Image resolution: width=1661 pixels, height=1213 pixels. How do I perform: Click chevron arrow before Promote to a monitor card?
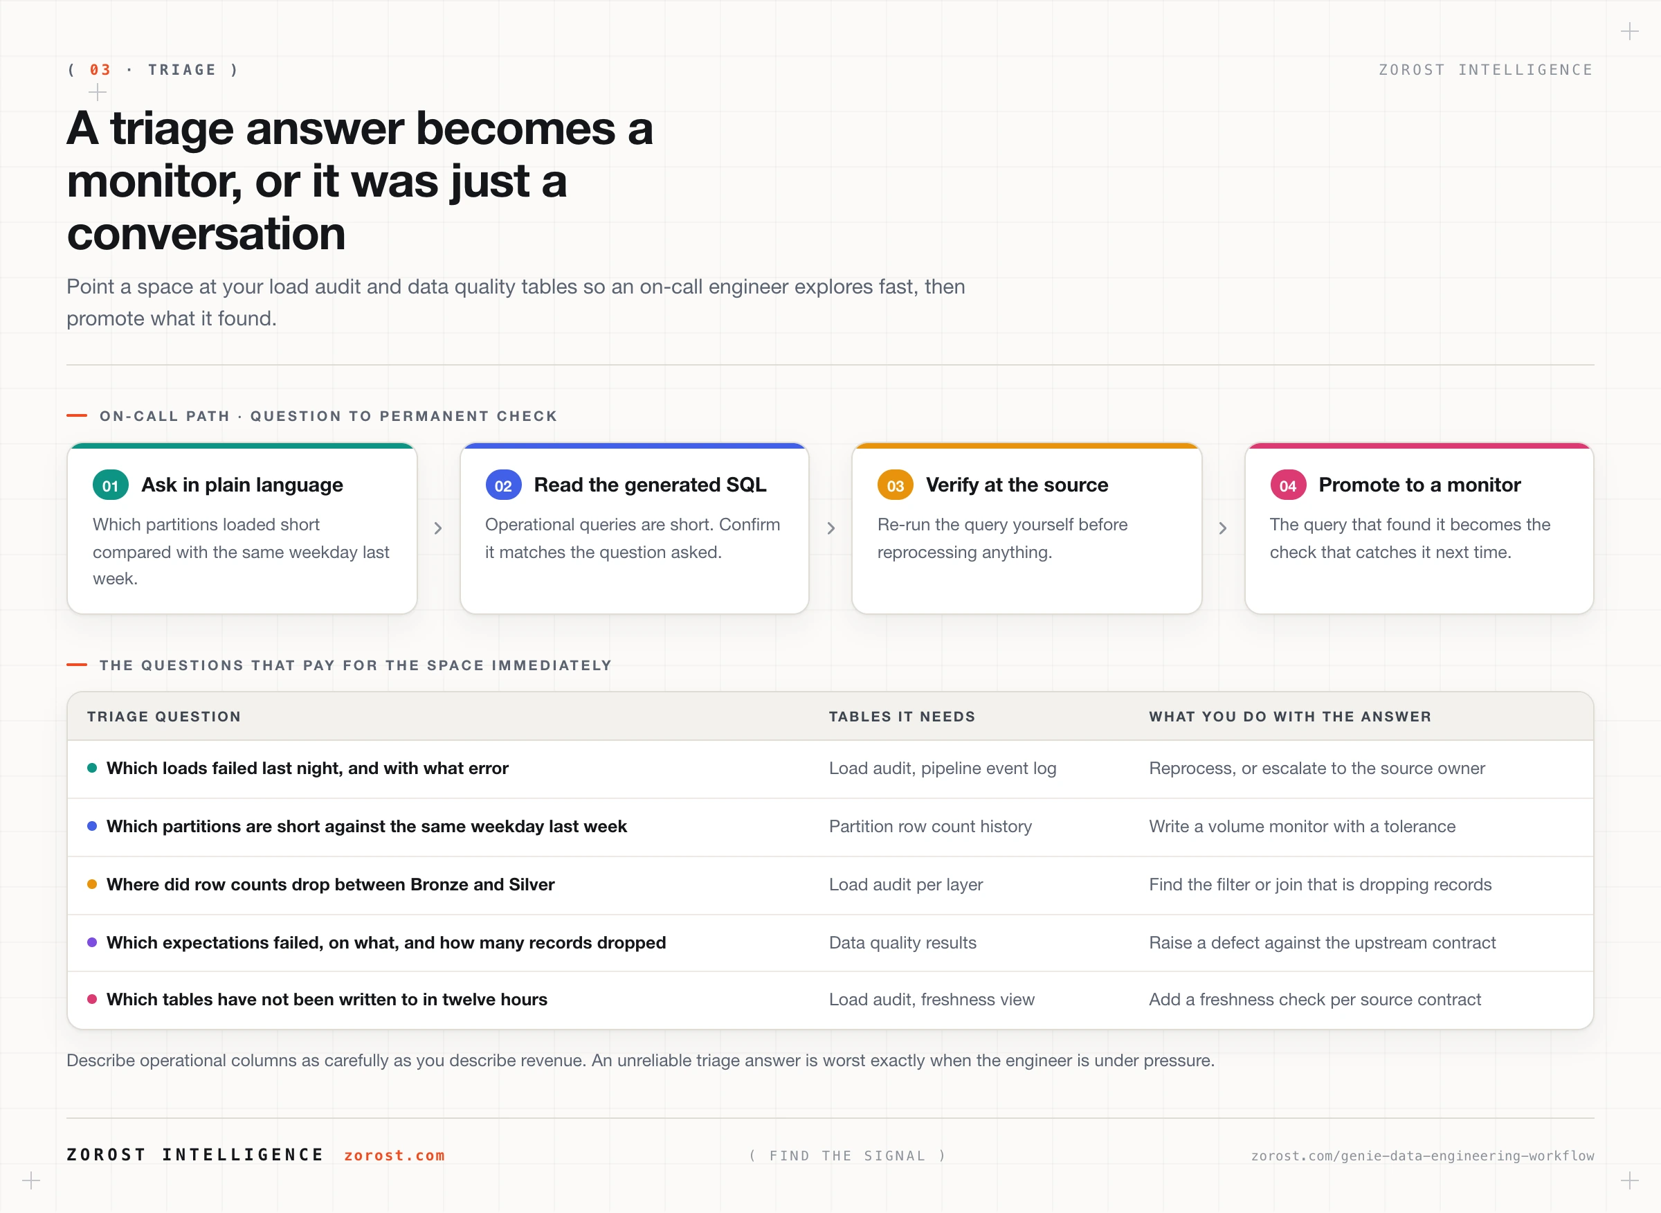(x=1223, y=528)
